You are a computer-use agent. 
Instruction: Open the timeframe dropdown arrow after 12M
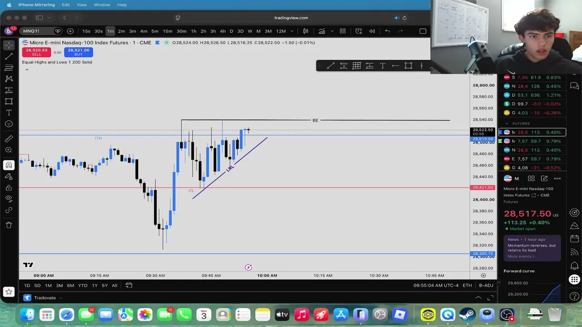(x=292, y=31)
